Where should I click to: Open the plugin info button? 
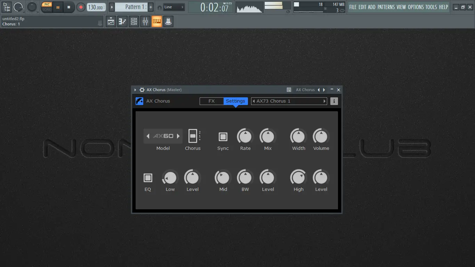[334, 101]
